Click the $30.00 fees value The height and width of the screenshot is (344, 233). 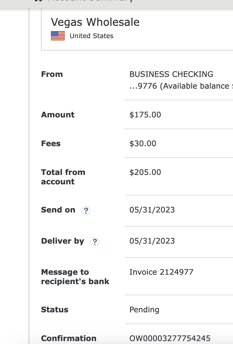pyautogui.click(x=143, y=144)
